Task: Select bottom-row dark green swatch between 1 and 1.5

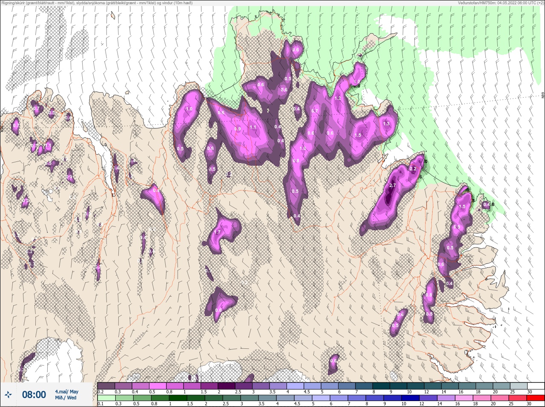Action: [x=178, y=398]
